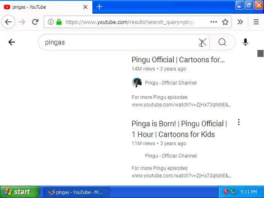Go back using the browser back arrow

(x=8, y=22)
